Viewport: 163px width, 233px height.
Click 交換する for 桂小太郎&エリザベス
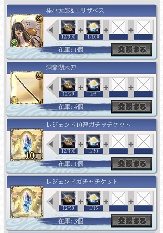coord(132,50)
